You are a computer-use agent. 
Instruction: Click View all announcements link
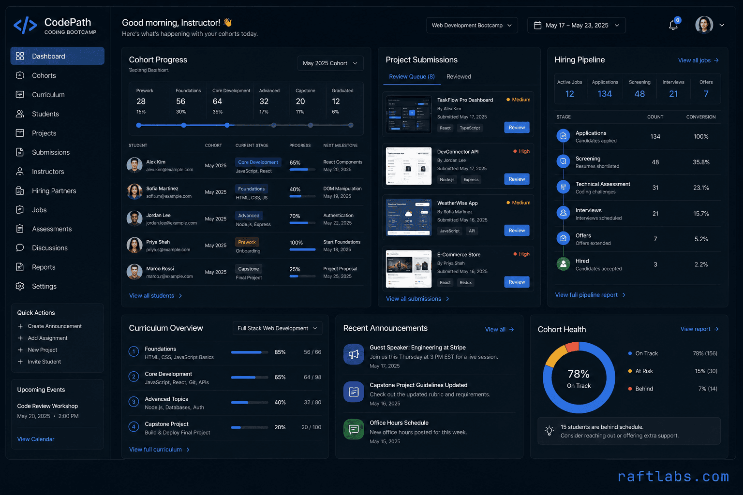(x=500, y=329)
